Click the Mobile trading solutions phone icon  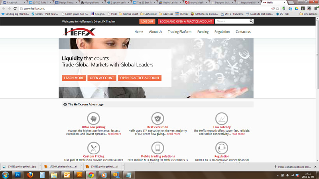pyautogui.click(x=158, y=148)
